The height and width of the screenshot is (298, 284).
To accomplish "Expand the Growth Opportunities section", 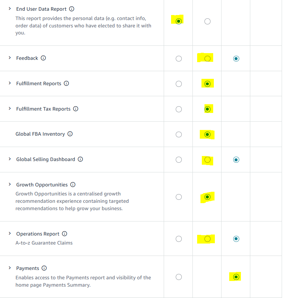I will tap(10, 184).
